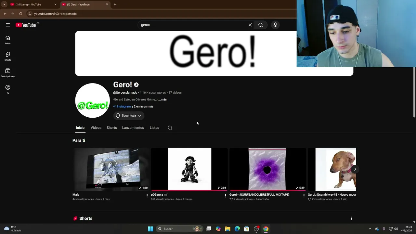This screenshot has height=234, width=416.
Task: Open the Shorts section more-options menu
Action: (x=351, y=218)
